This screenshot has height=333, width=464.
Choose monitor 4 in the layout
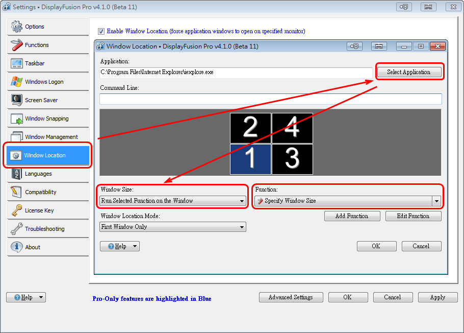pyautogui.click(x=292, y=128)
